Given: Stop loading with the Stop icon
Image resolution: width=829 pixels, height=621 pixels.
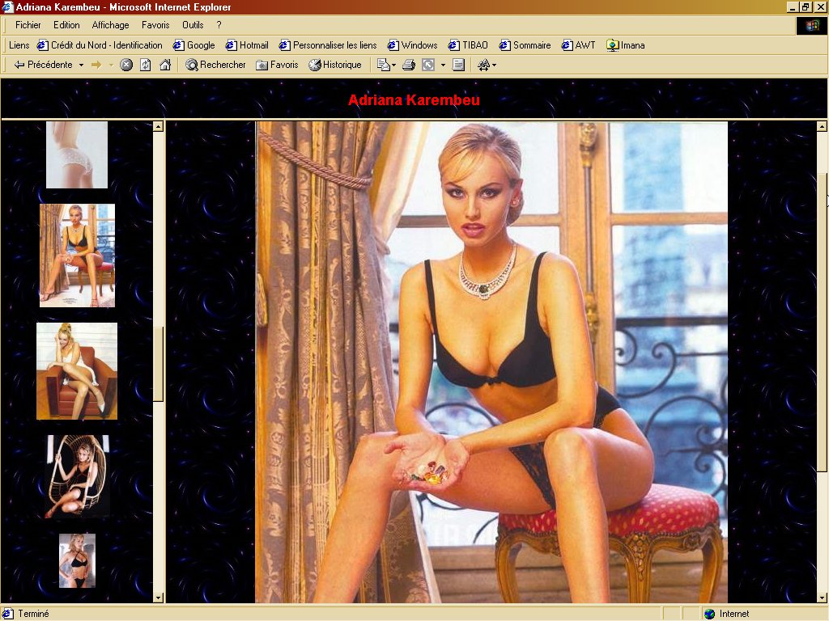Looking at the screenshot, I should 126,65.
